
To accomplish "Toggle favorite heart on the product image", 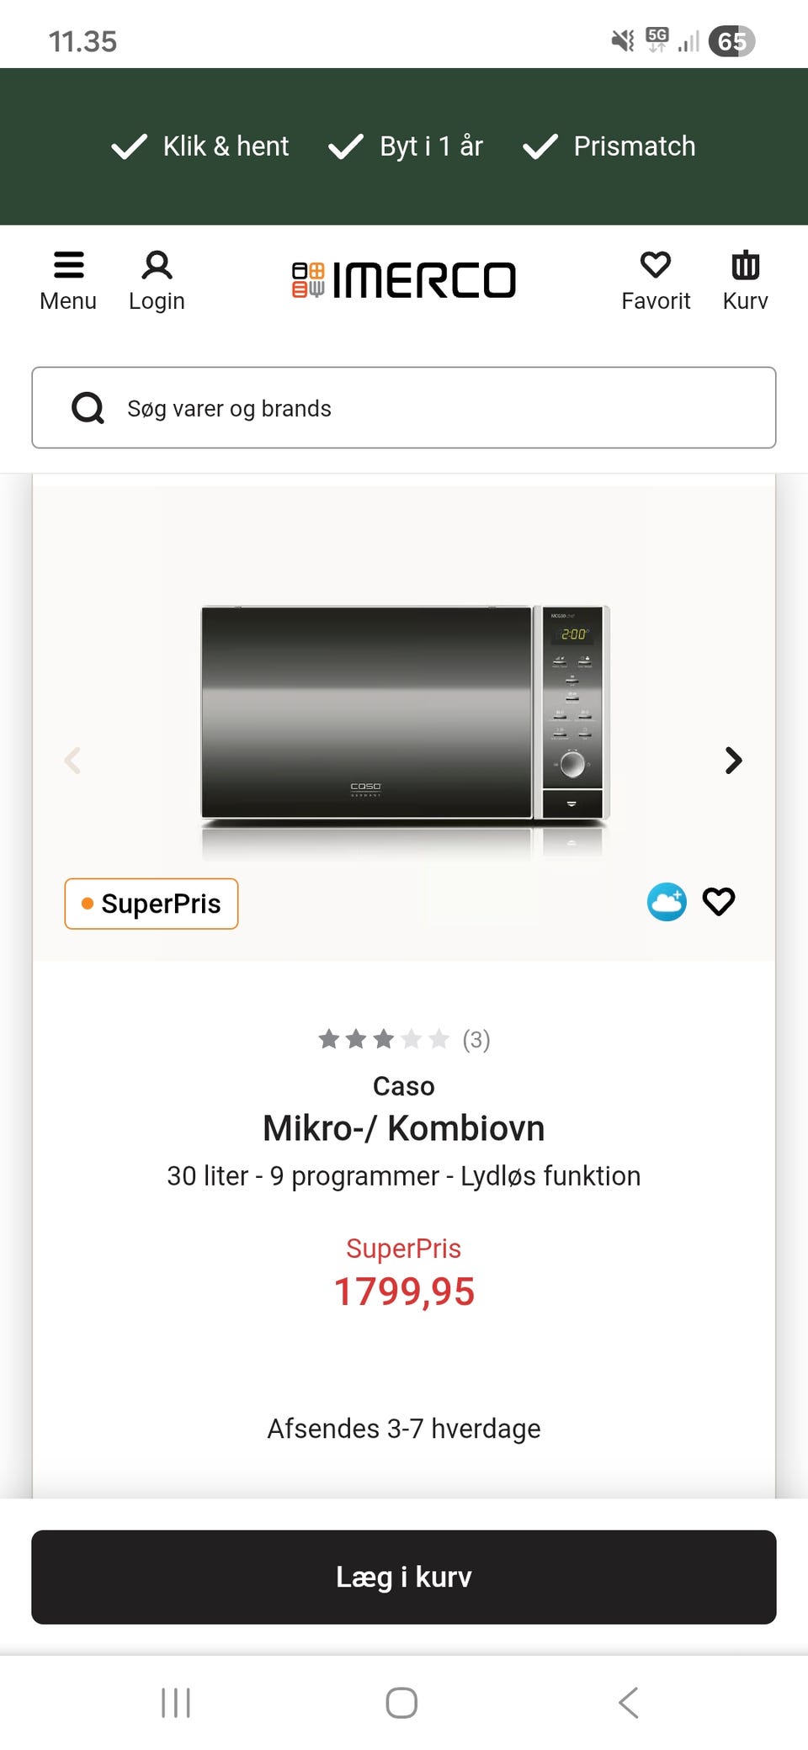I will [x=719, y=902].
